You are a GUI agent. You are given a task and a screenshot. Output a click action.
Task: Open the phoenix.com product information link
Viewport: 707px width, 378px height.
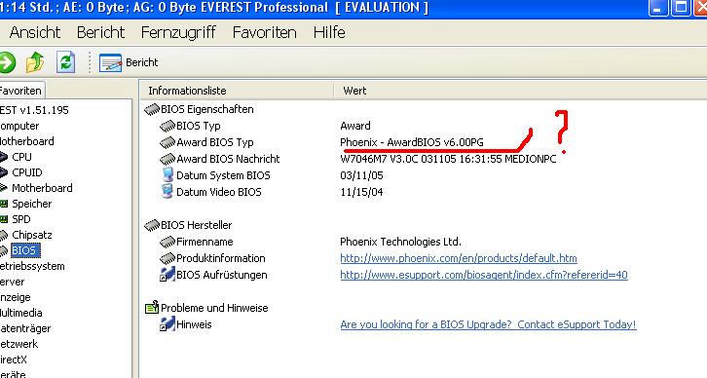pos(459,258)
